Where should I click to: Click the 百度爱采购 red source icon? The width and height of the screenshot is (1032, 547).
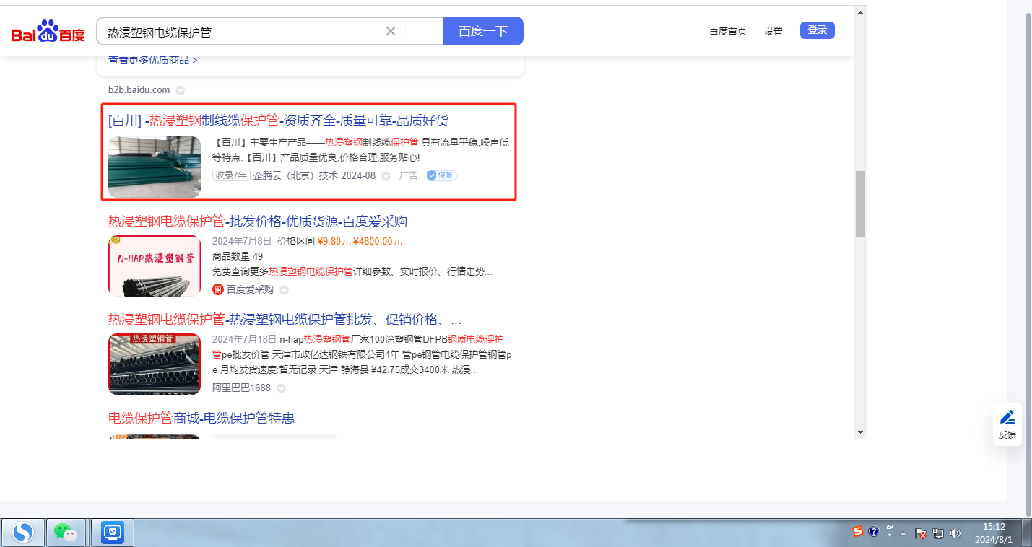click(x=218, y=289)
